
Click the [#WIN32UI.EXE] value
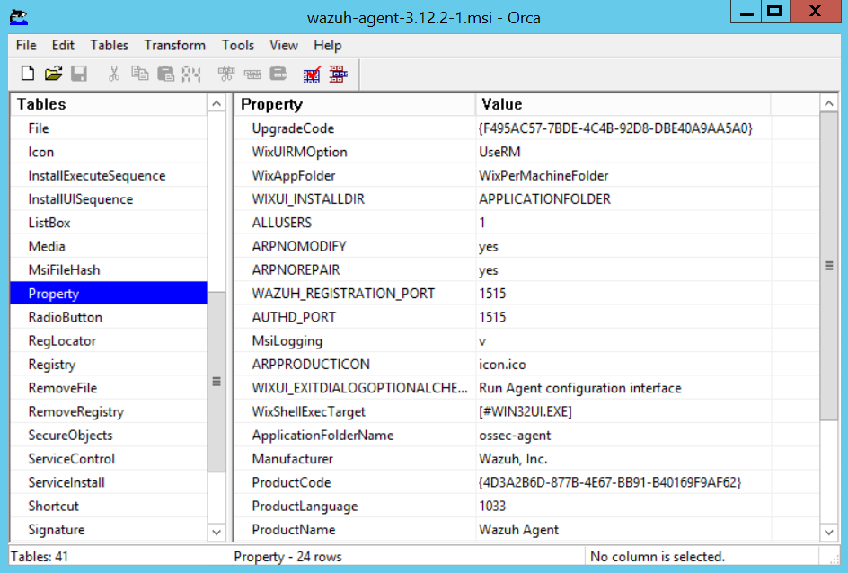click(x=526, y=412)
